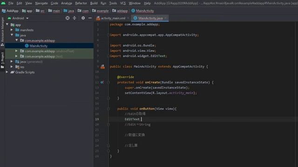Select the manifests folder row
Viewport: 298px width, 167px height.
49,30
